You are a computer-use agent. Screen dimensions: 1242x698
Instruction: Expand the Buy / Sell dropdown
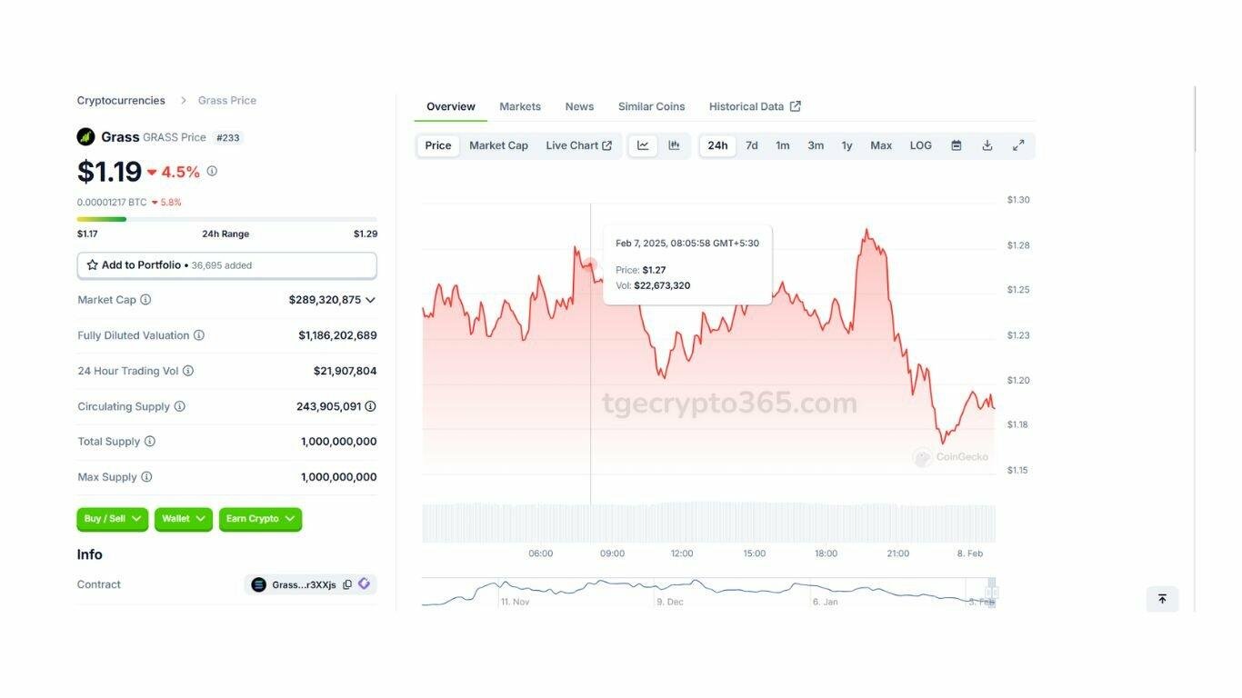(x=113, y=519)
